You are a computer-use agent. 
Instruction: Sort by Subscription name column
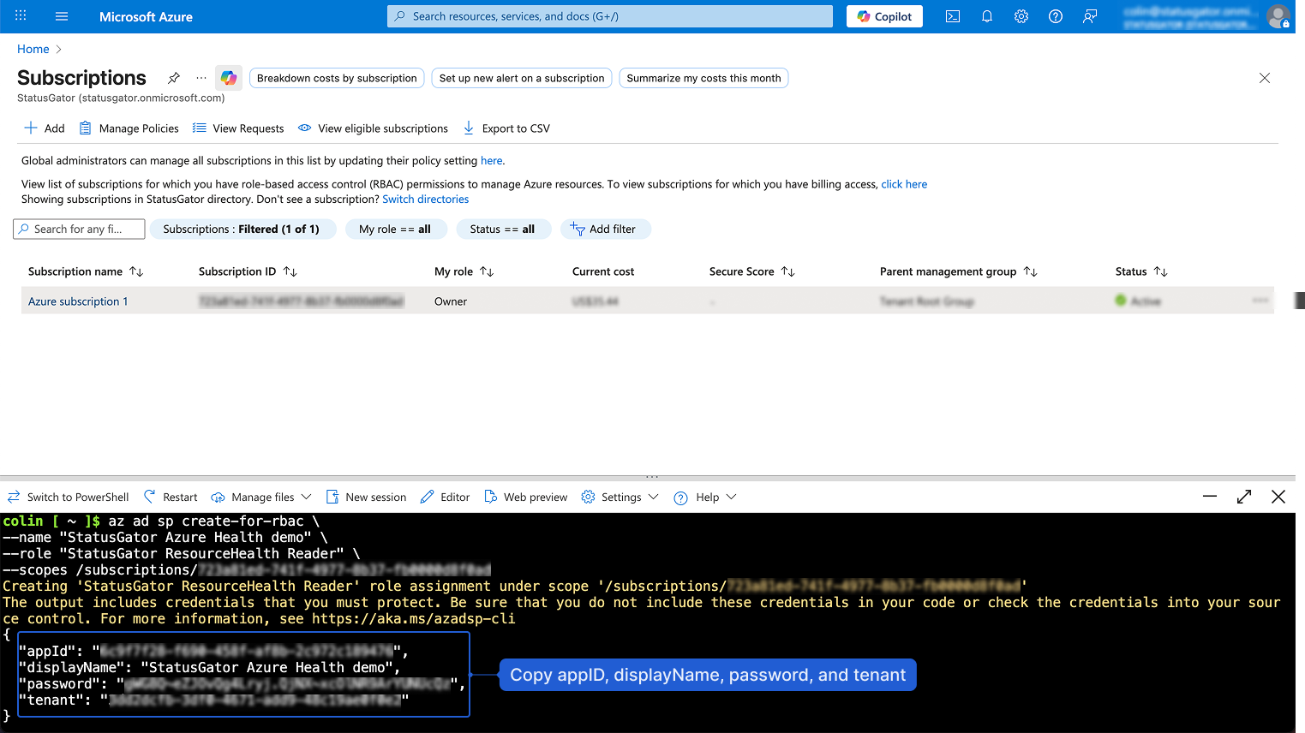tap(86, 271)
